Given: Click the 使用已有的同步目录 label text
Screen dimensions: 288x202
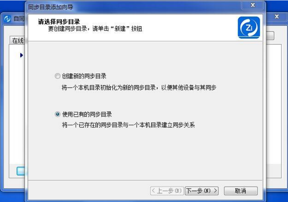Looking at the screenshot, I should tap(87, 114).
